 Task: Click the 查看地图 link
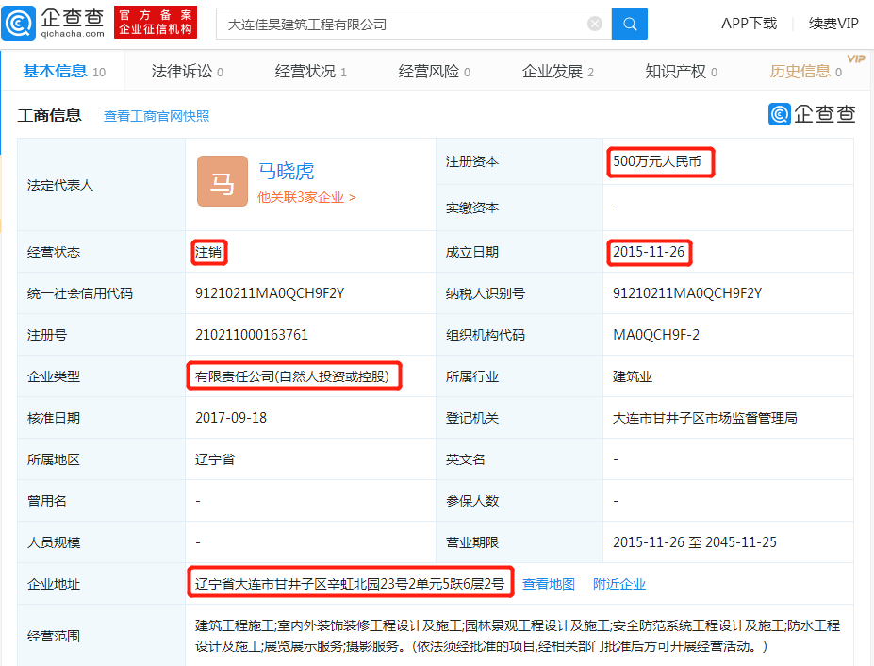point(549,584)
